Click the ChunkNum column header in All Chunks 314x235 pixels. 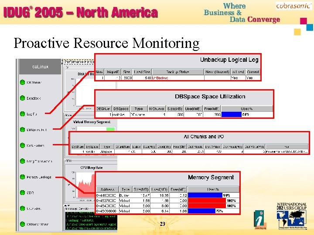(123, 147)
